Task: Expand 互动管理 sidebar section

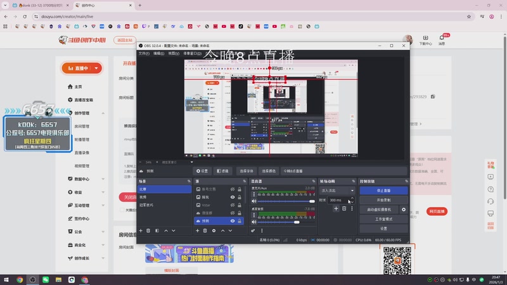Action: click(x=103, y=205)
